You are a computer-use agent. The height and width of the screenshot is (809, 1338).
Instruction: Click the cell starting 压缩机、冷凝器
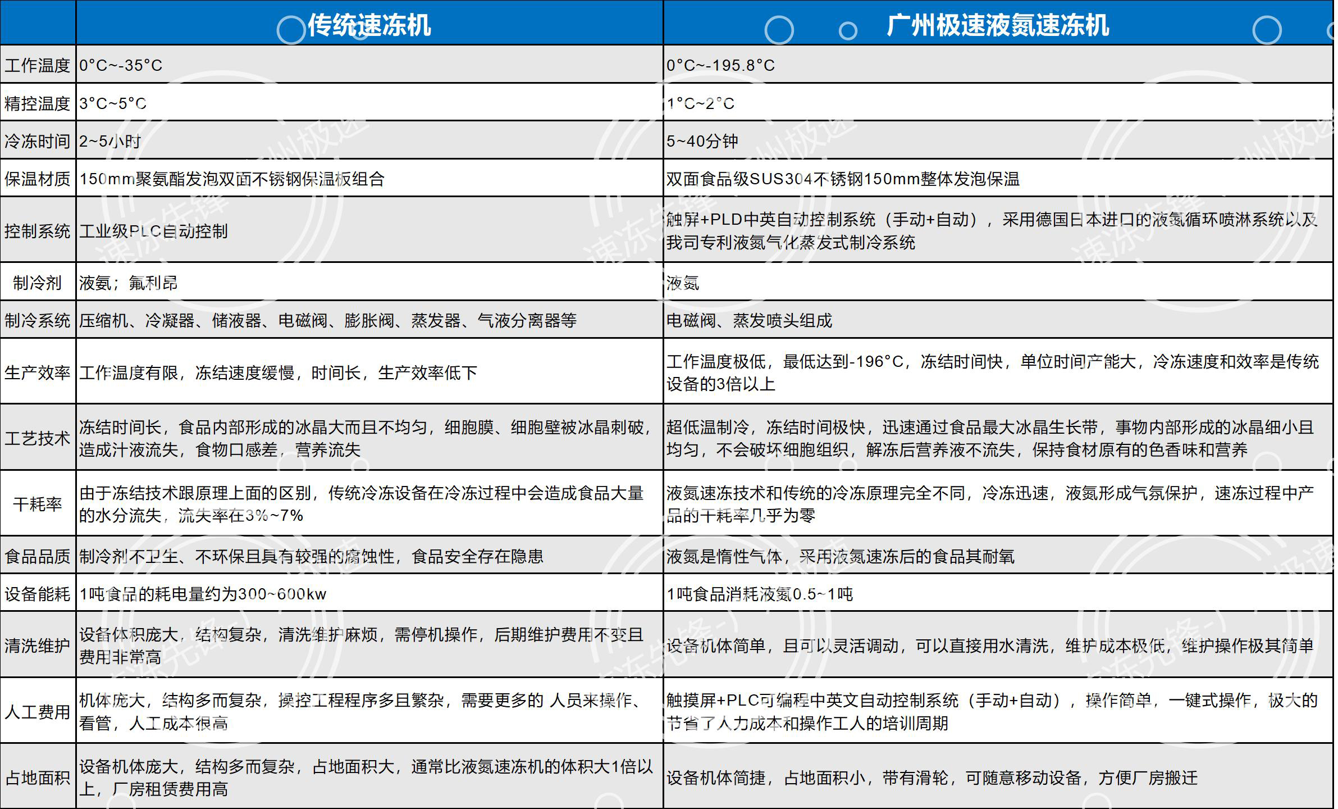coord(369,319)
